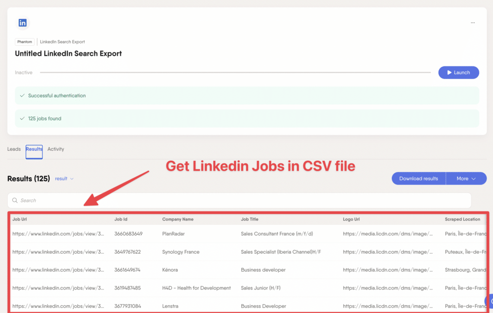Click Sales Consultant France (m/f/d) title

pyautogui.click(x=277, y=234)
